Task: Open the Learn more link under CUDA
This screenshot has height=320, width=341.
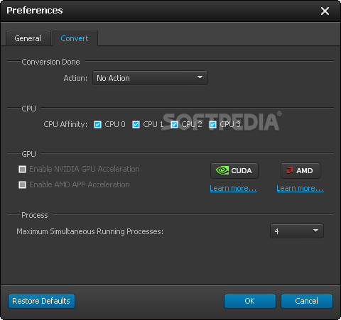Action: [233, 188]
